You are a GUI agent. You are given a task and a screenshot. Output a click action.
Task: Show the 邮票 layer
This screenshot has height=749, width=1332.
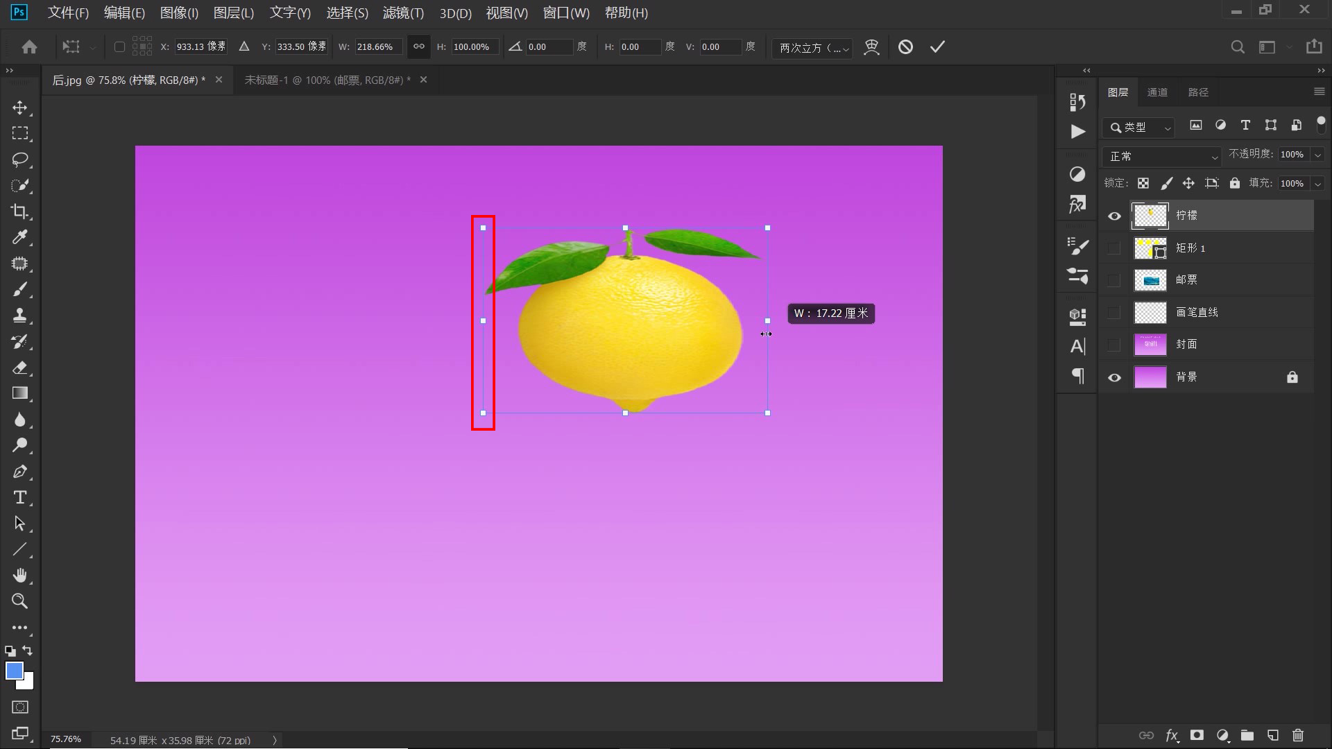[x=1114, y=280]
